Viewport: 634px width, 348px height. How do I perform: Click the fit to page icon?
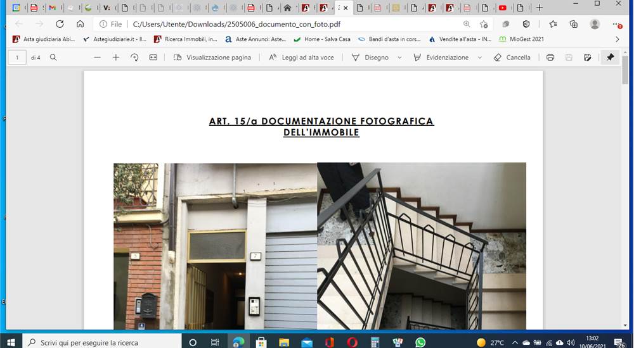coord(153,58)
